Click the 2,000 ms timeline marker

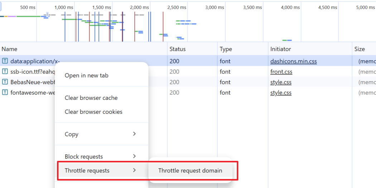pyautogui.click(x=139, y=8)
